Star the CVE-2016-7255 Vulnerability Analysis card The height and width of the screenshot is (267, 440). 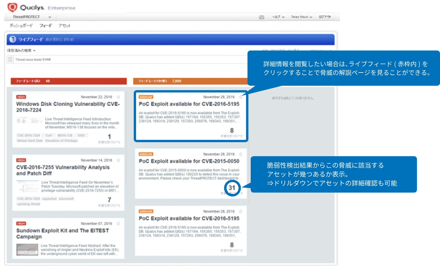(118, 160)
